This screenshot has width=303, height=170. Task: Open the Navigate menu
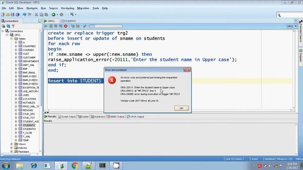pyautogui.click(x=32, y=8)
